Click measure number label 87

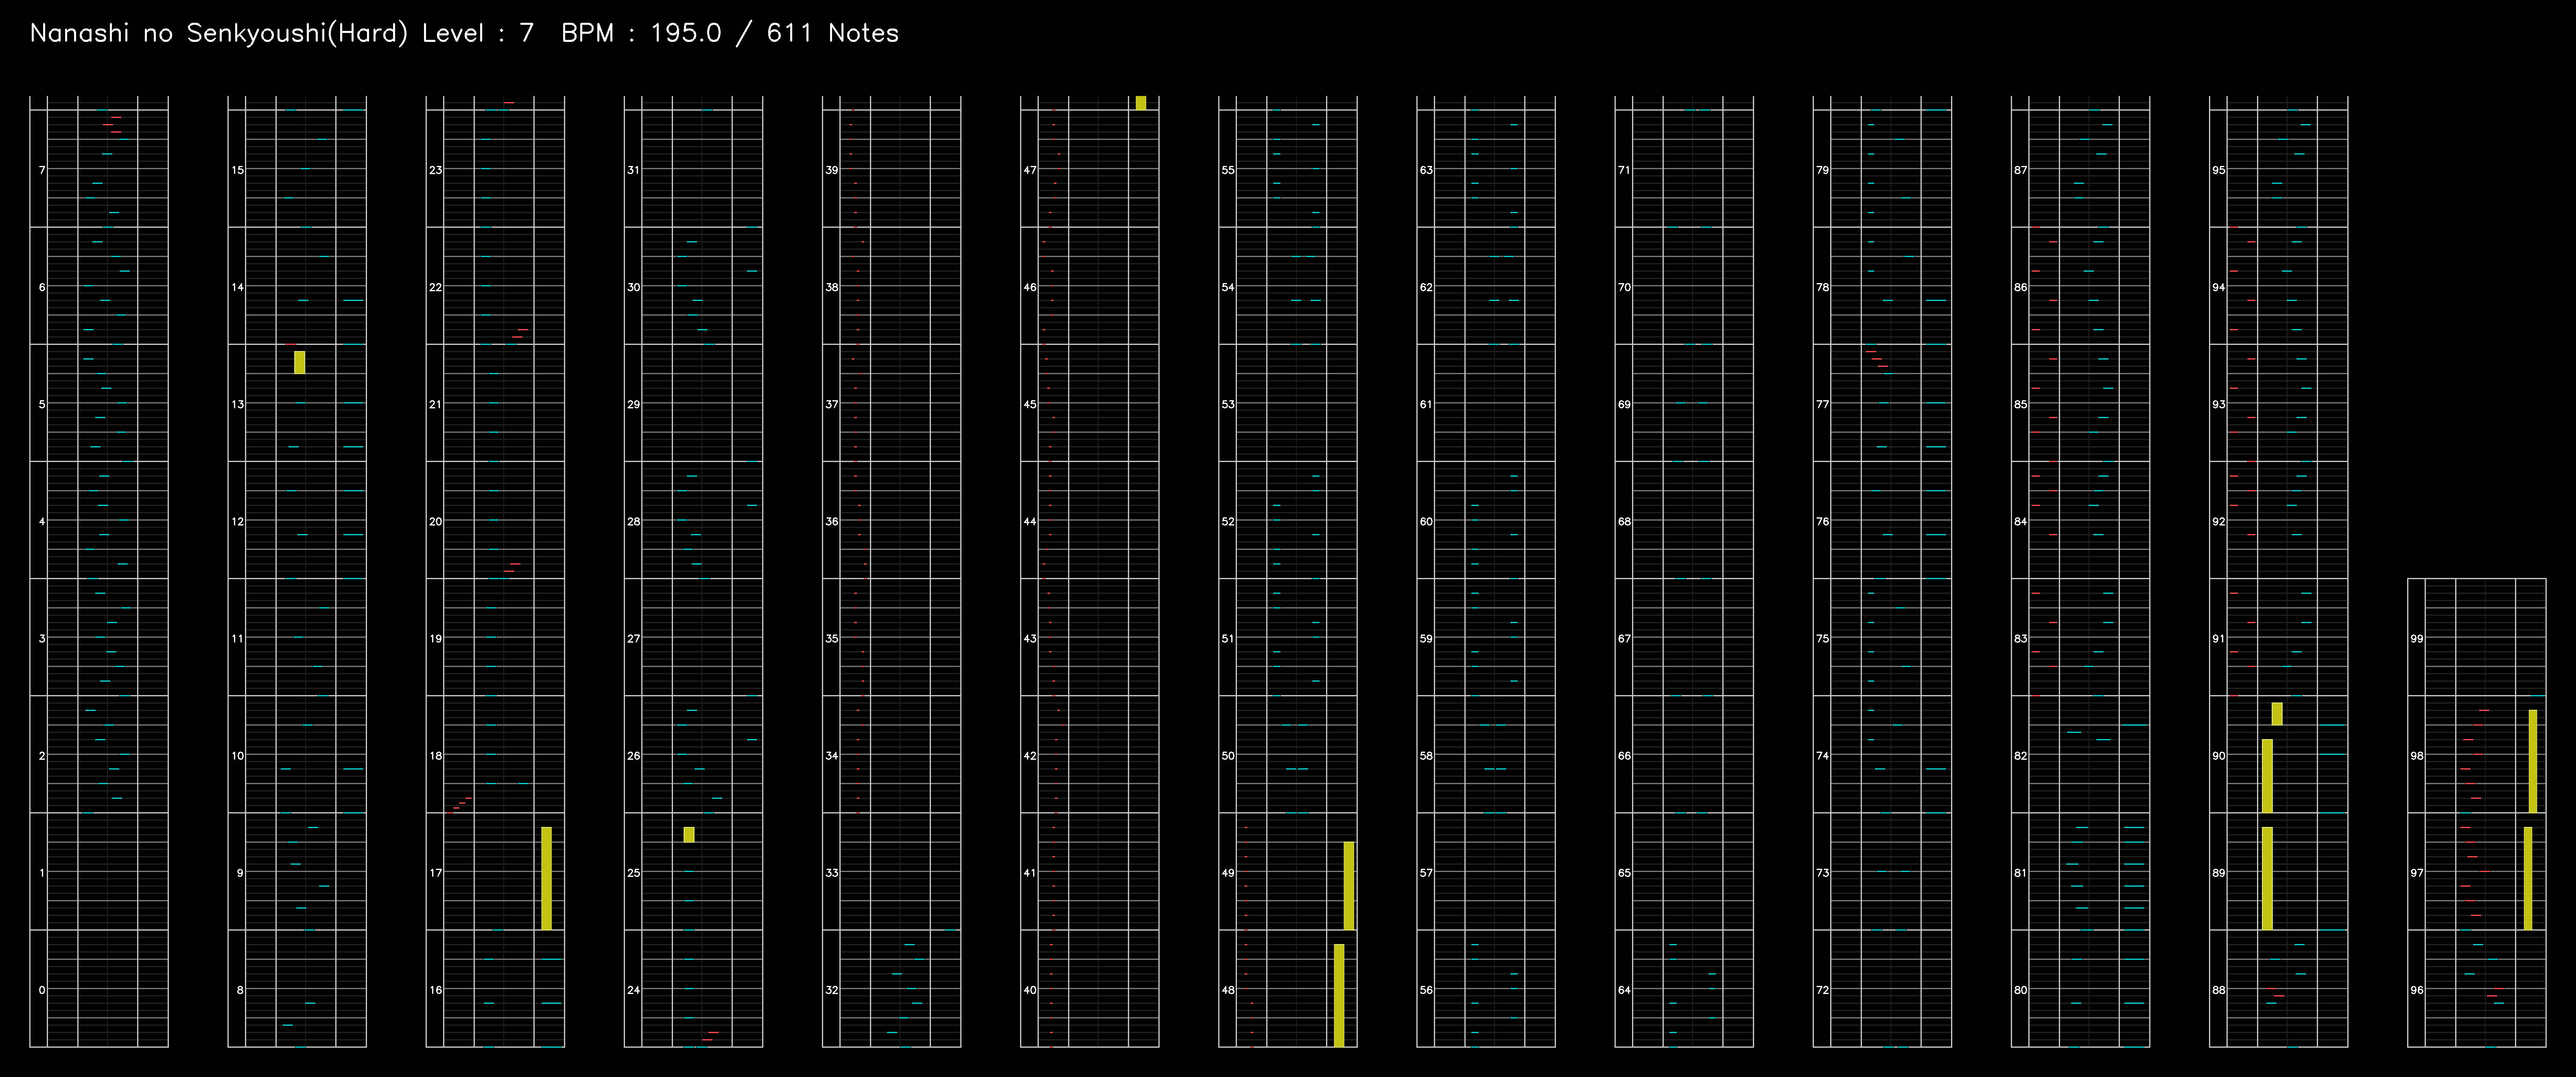[2020, 170]
